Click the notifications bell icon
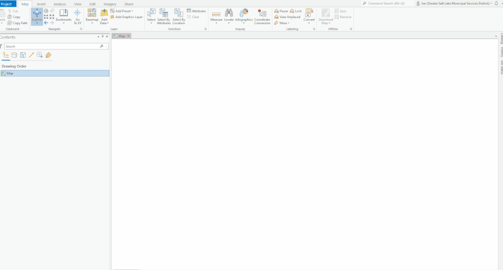This screenshot has width=503, height=270. coord(496,4)
